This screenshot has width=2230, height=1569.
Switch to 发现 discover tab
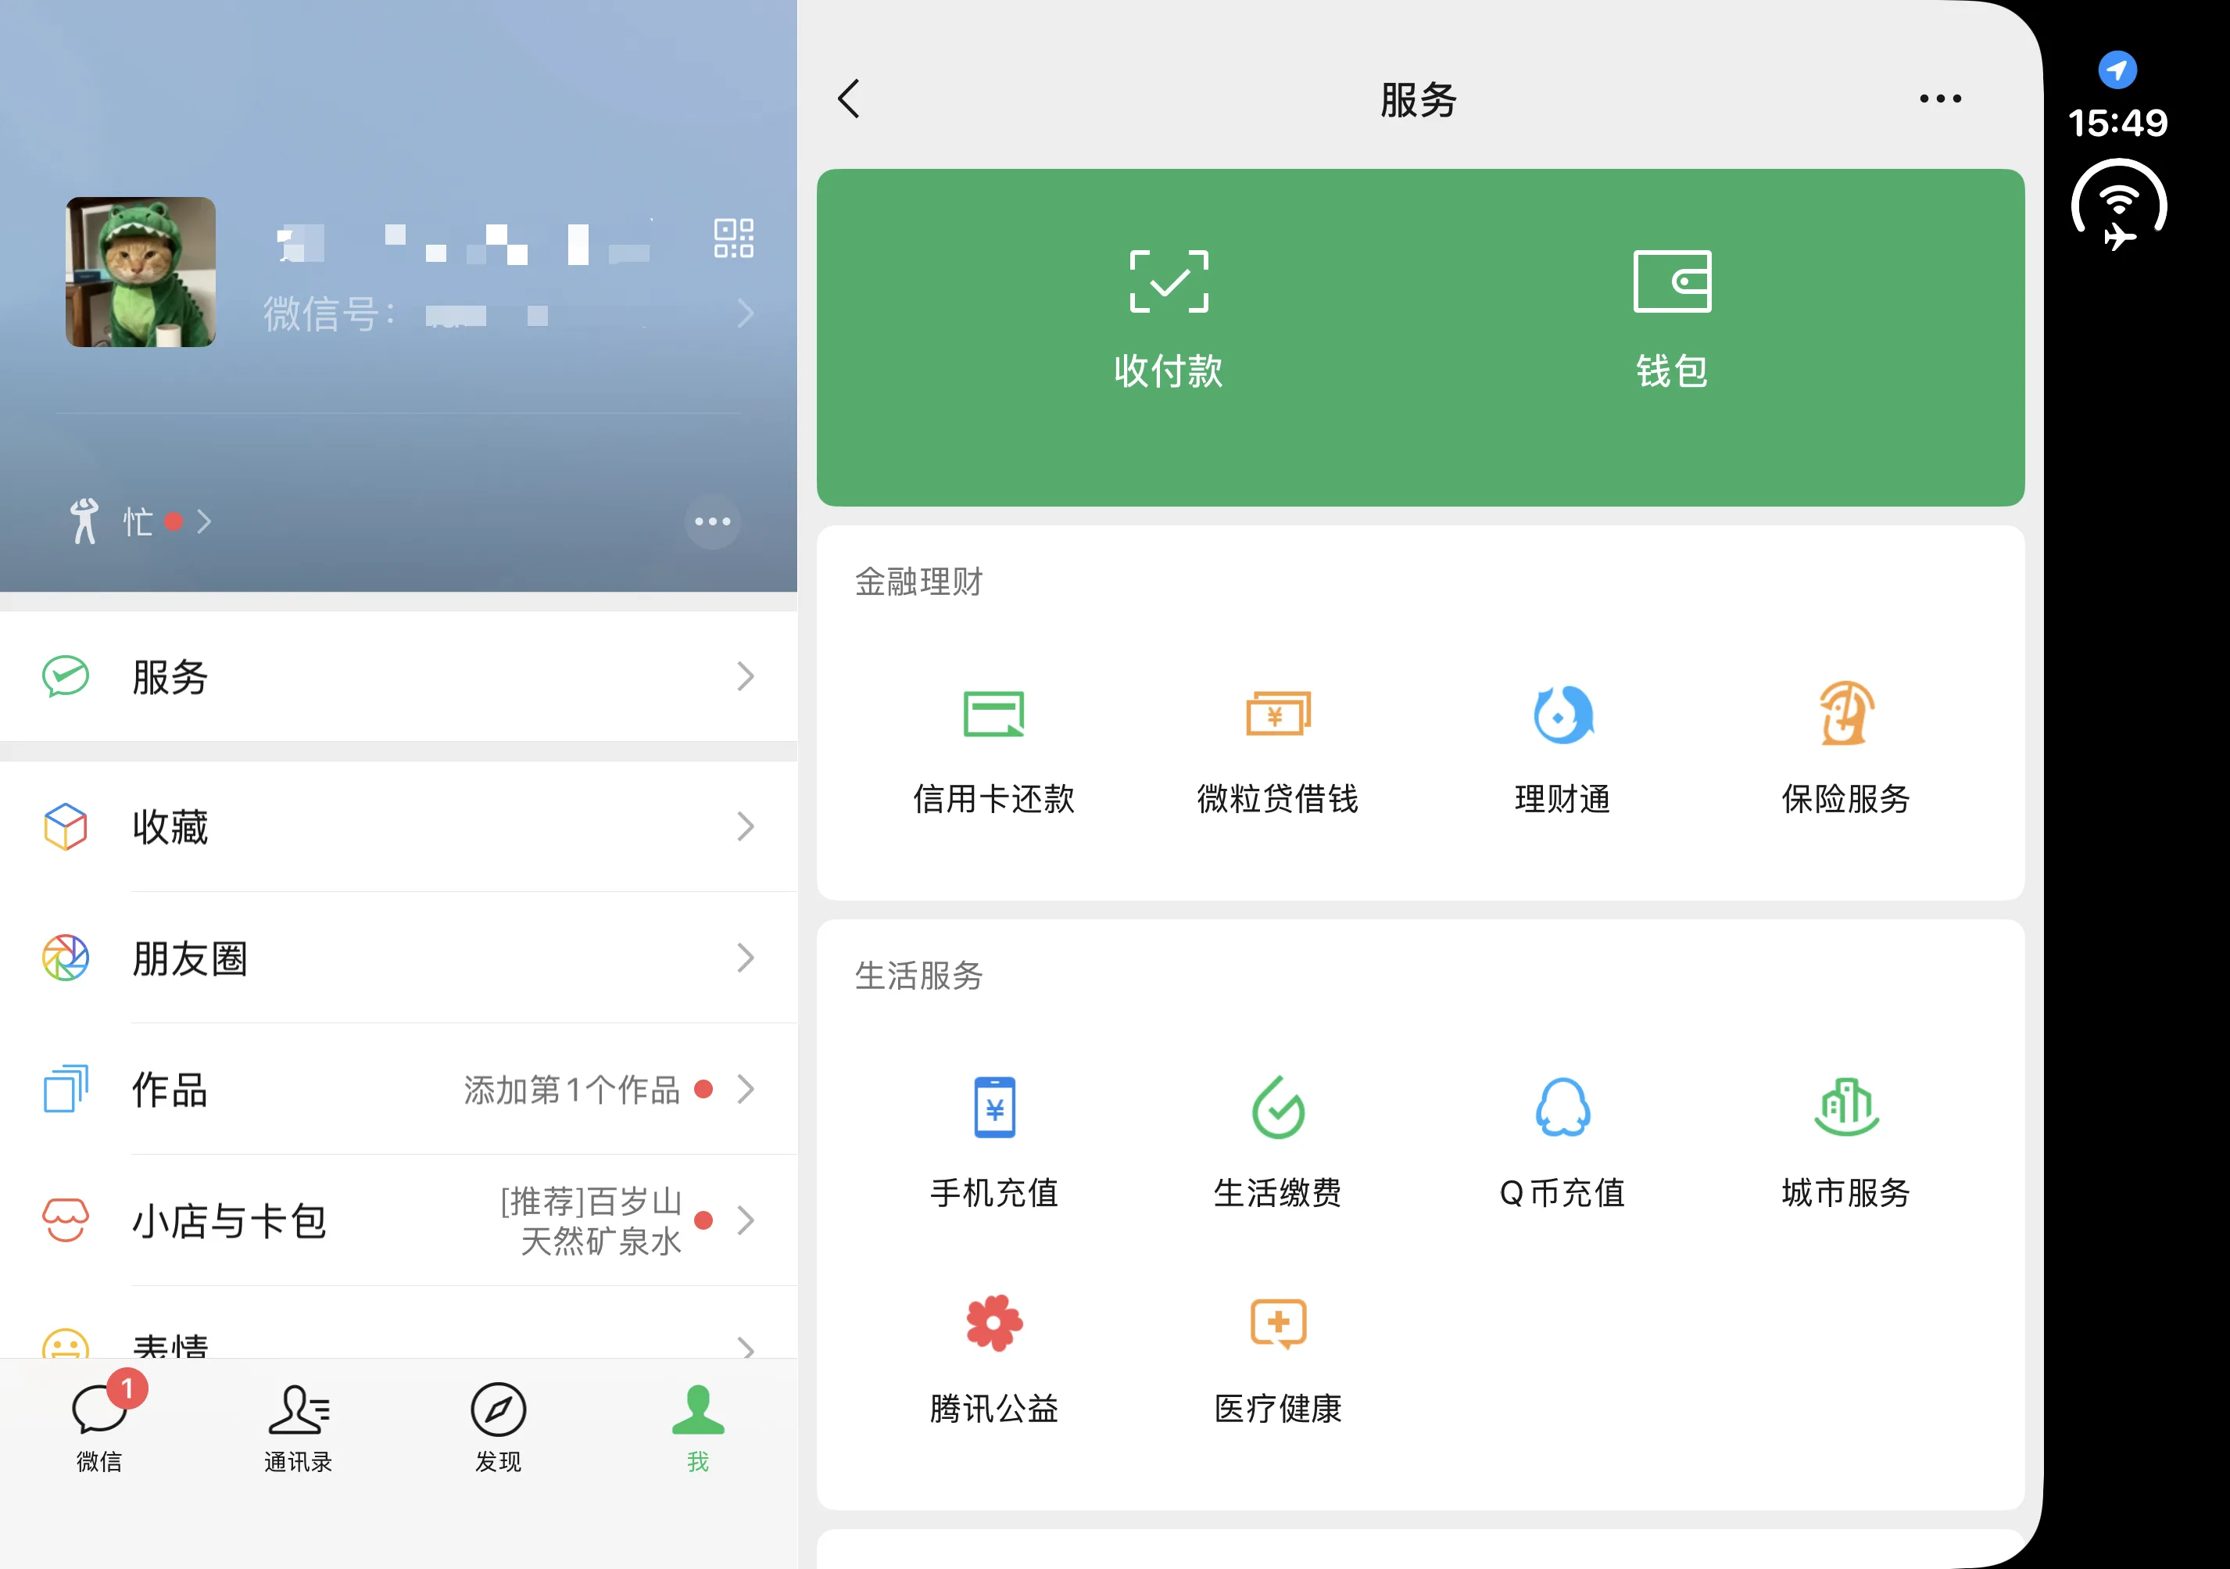pos(498,1428)
